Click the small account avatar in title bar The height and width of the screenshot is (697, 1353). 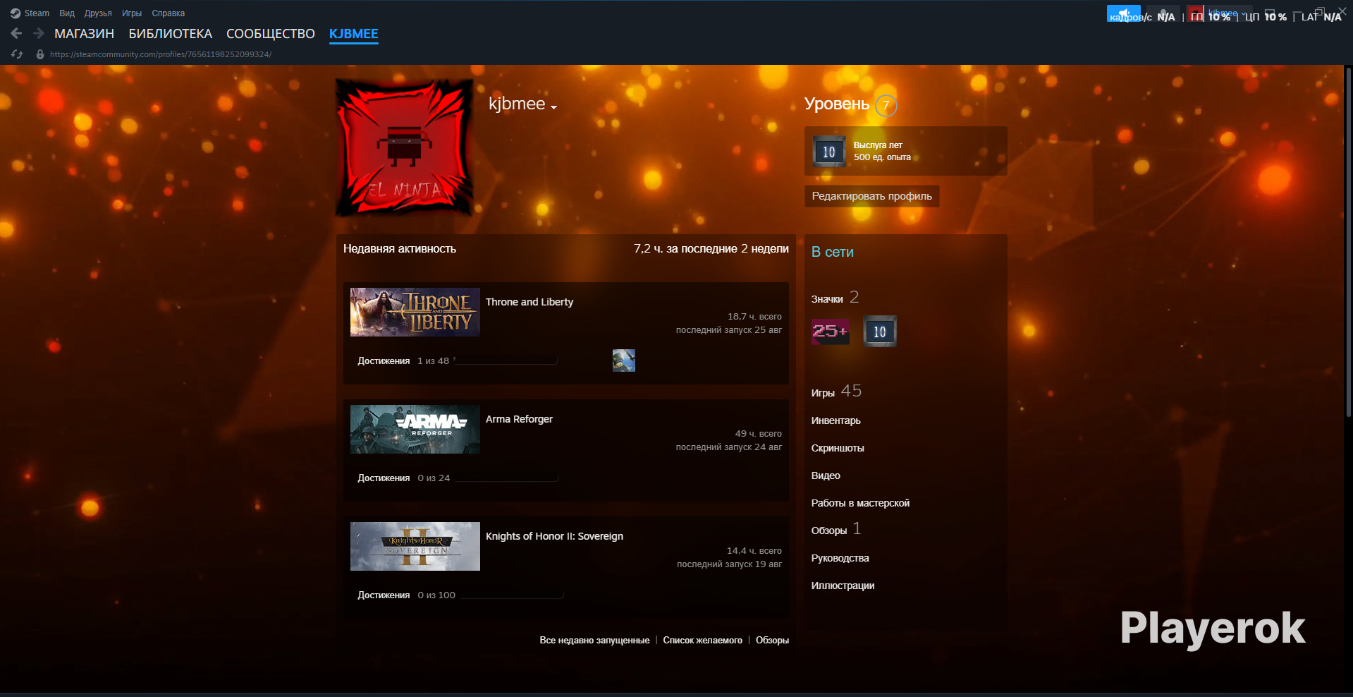tap(1194, 13)
